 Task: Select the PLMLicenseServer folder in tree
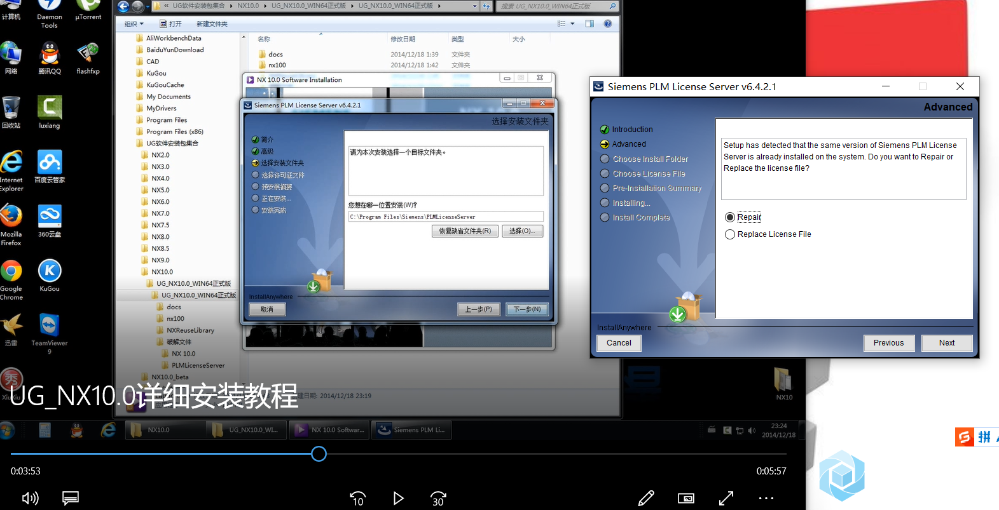(193, 365)
